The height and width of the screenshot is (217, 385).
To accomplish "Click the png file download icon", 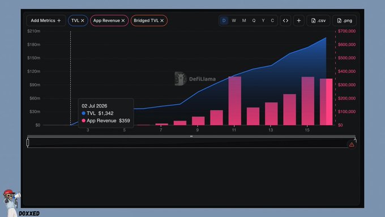I will pos(339,20).
